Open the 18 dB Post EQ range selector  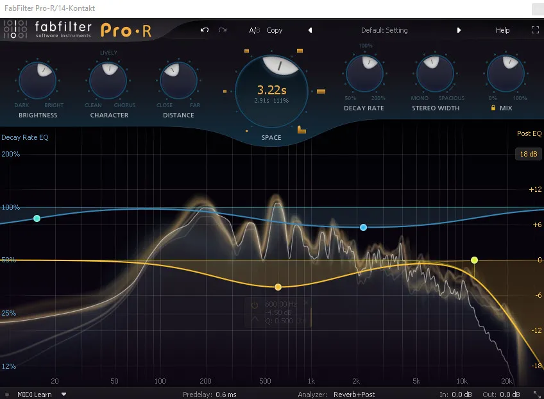click(x=529, y=154)
